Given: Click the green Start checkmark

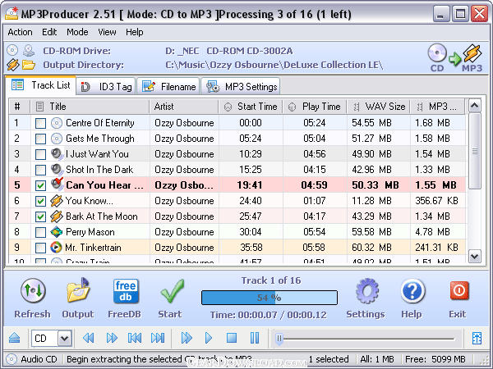Looking at the screenshot, I should 170,298.
